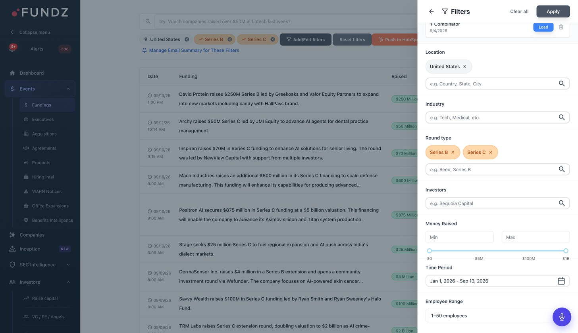Collapse the Investors section chevron

[68, 282]
